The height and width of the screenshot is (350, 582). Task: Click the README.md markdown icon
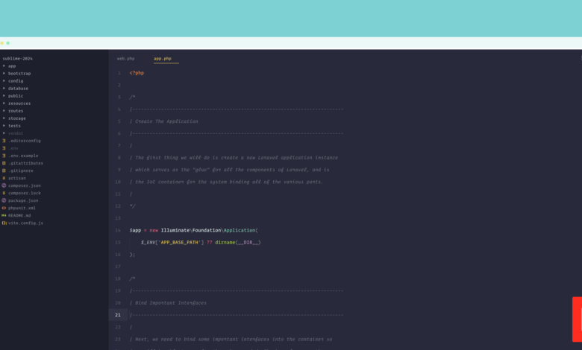[x=4, y=215]
